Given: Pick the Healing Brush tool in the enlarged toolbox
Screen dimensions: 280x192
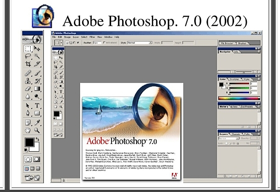Looking at the screenshot, I should coord(28,73).
